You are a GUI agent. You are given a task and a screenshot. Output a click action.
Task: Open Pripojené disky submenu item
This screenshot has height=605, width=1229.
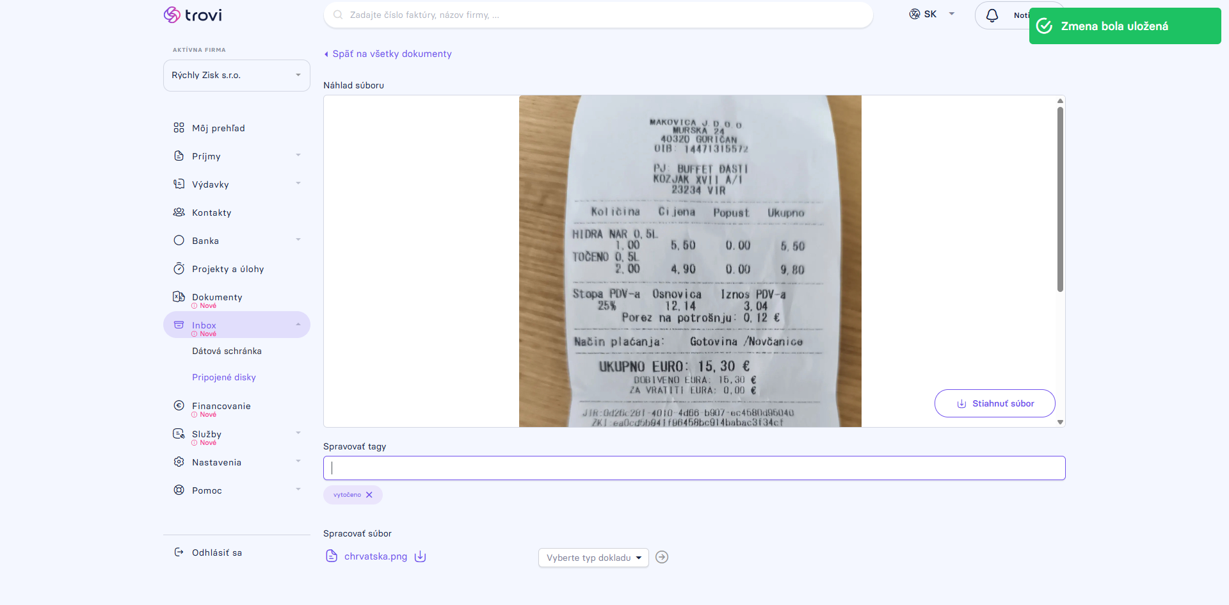click(224, 377)
